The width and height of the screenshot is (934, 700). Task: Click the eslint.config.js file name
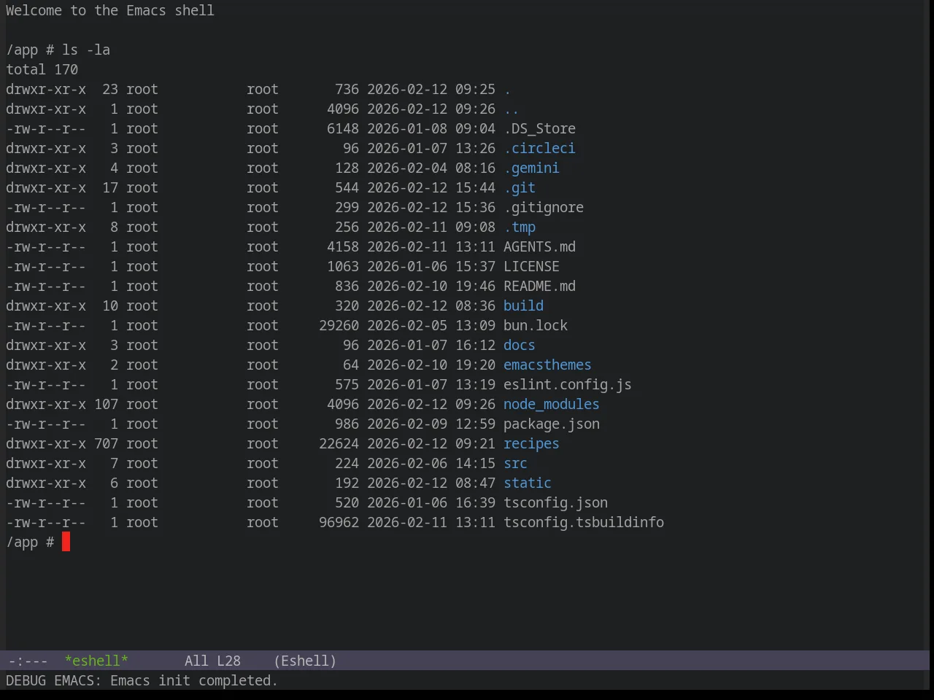[568, 384]
